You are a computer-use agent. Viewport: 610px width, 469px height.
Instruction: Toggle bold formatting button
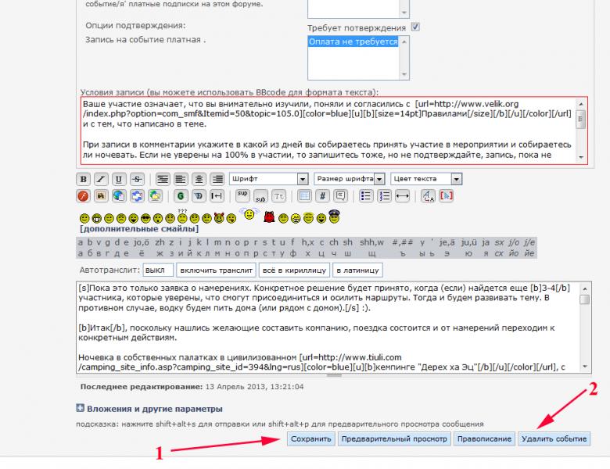(84, 179)
